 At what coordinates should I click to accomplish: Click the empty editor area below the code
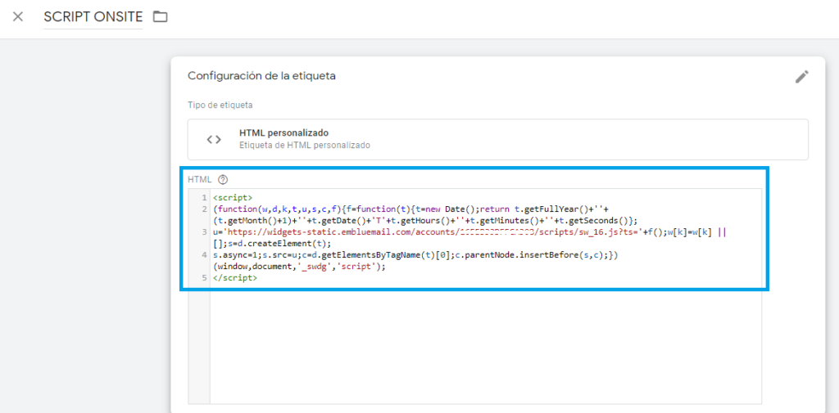click(483, 343)
